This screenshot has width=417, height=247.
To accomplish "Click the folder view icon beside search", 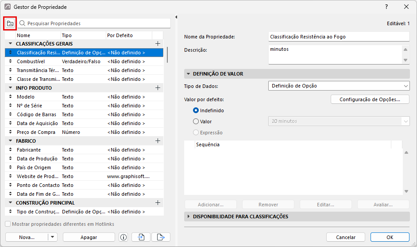I will pos(10,23).
